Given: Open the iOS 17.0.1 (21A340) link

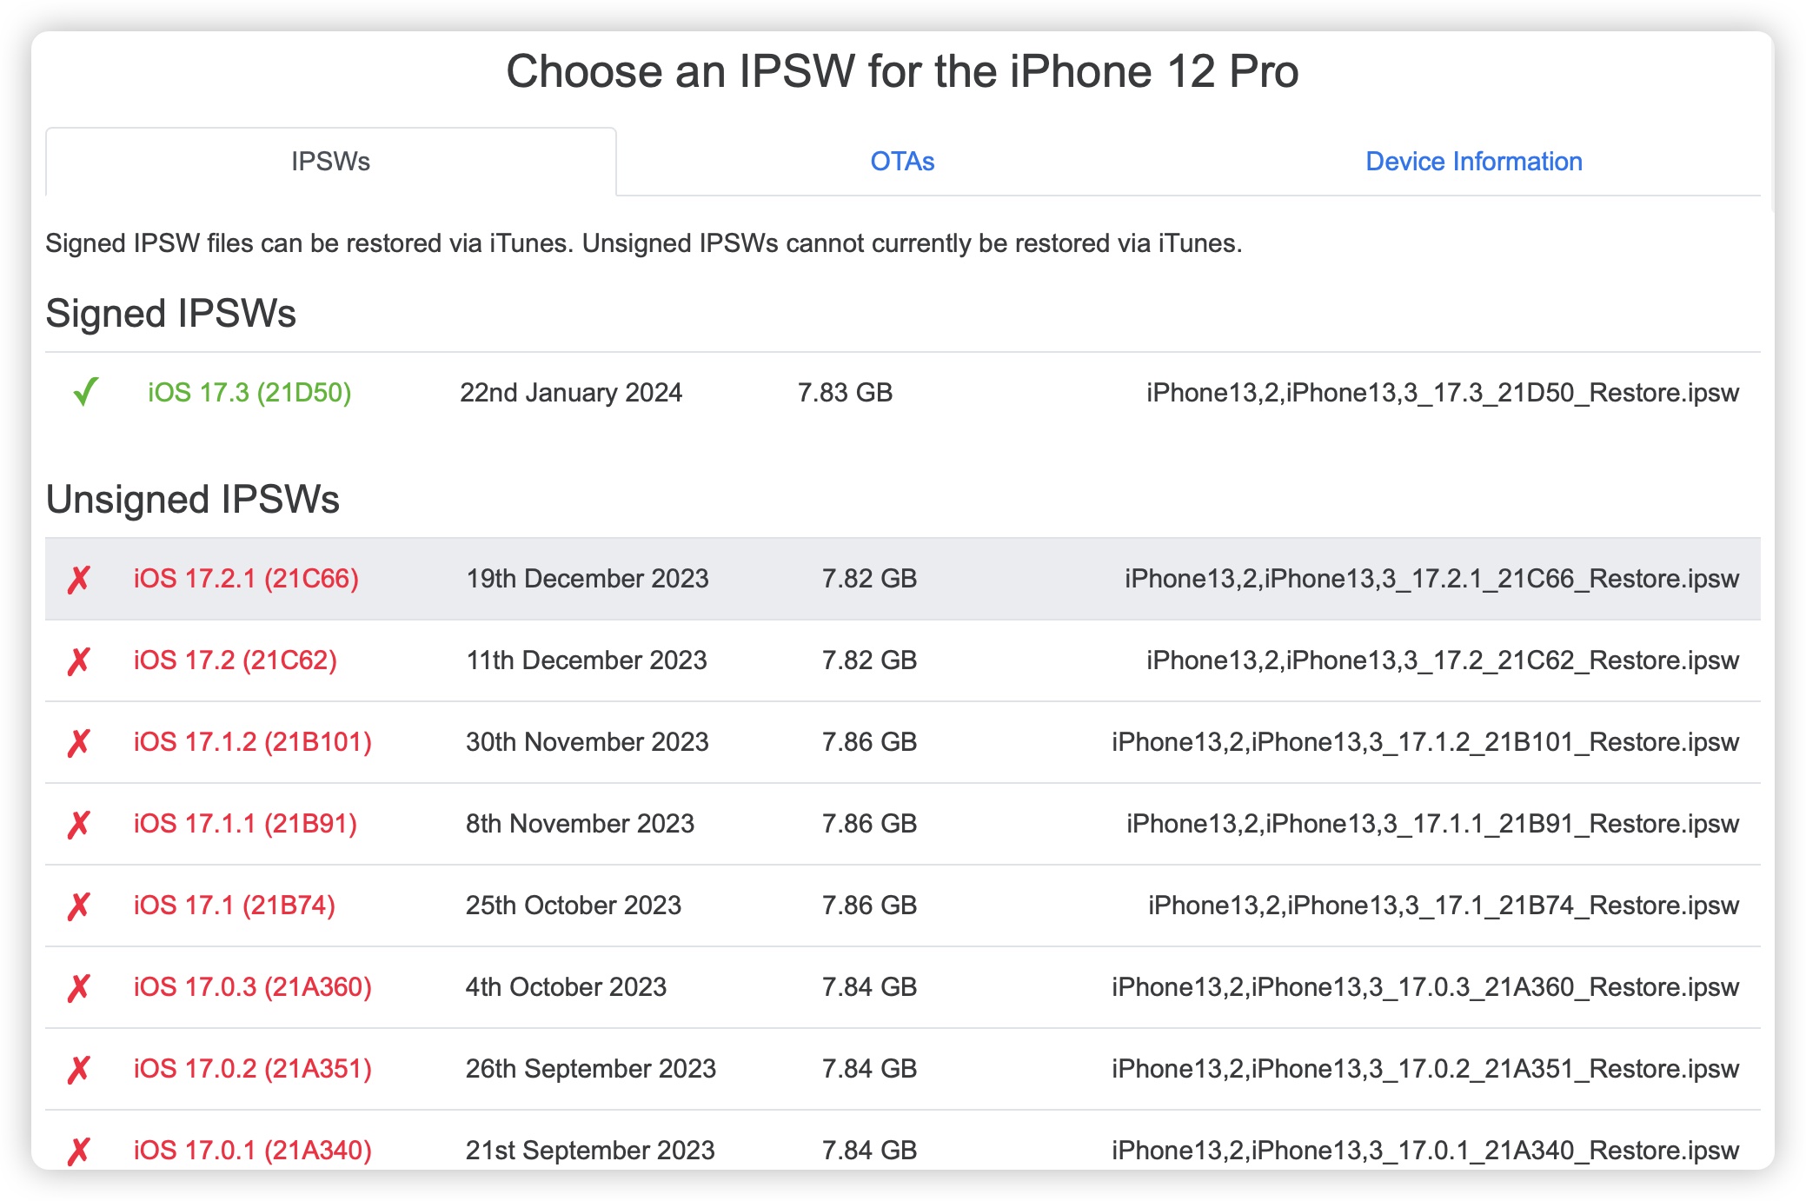Looking at the screenshot, I should pos(253,1151).
